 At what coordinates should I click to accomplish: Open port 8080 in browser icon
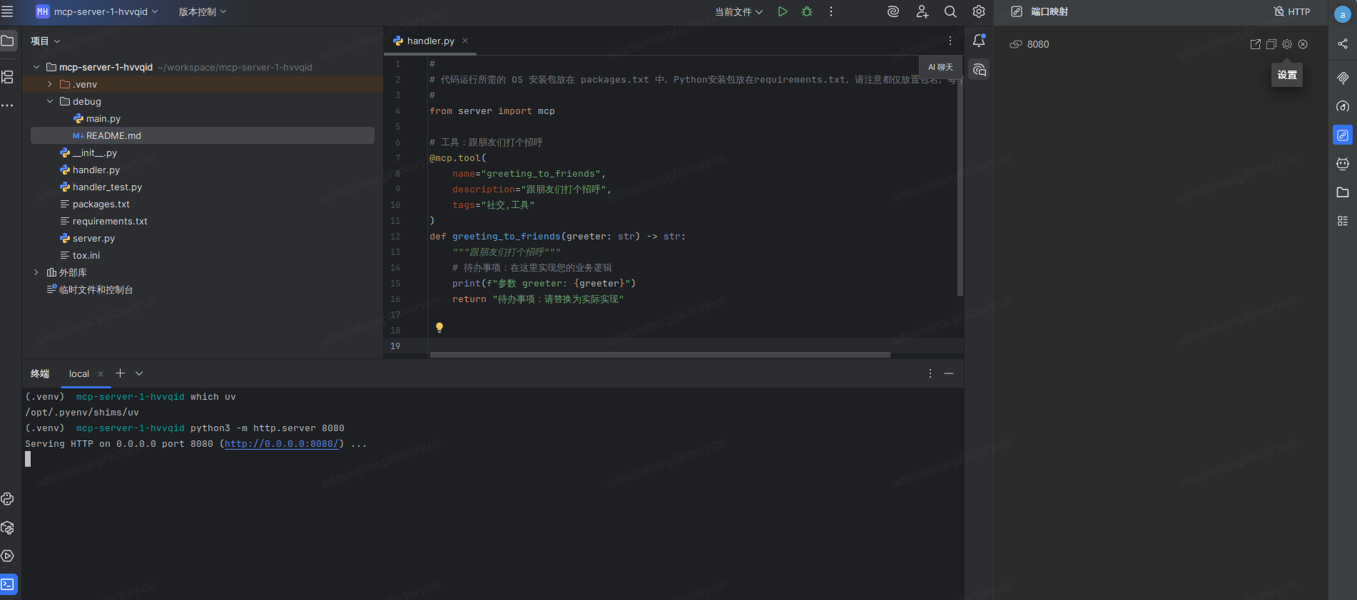pyautogui.click(x=1255, y=44)
